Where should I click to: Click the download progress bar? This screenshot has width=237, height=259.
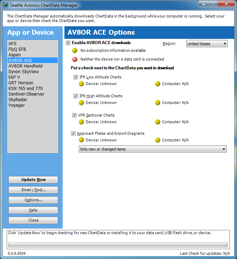(x=118, y=245)
